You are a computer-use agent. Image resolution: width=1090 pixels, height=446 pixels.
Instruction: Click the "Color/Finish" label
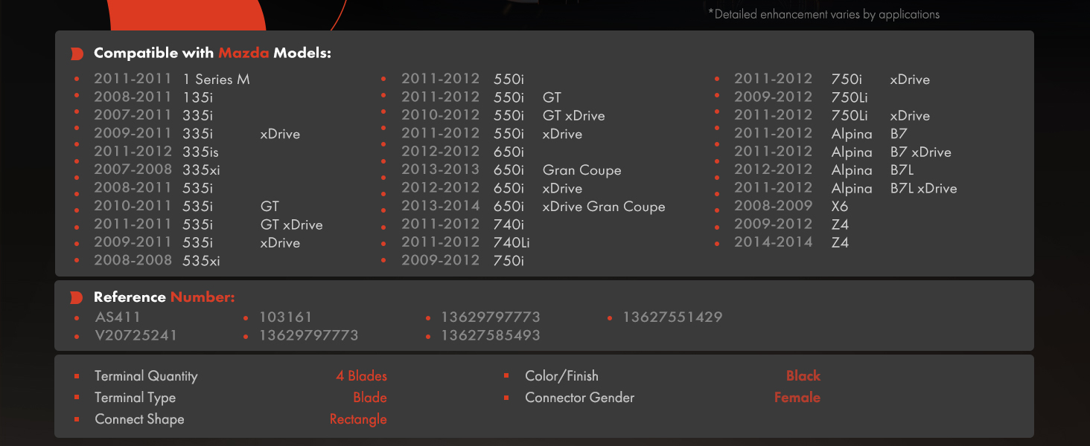[561, 376]
